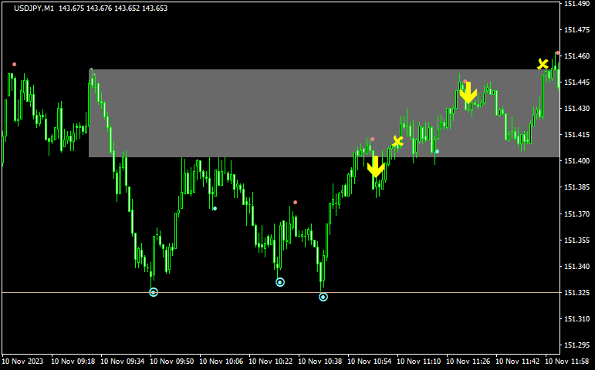Select the pink dot at the far top-right
Image resolution: width=595 pixels, height=370 pixels.
point(557,53)
